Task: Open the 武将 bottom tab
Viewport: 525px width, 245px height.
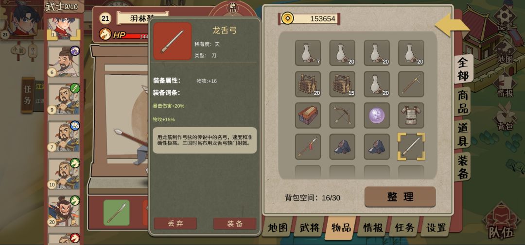Action: (x=309, y=227)
